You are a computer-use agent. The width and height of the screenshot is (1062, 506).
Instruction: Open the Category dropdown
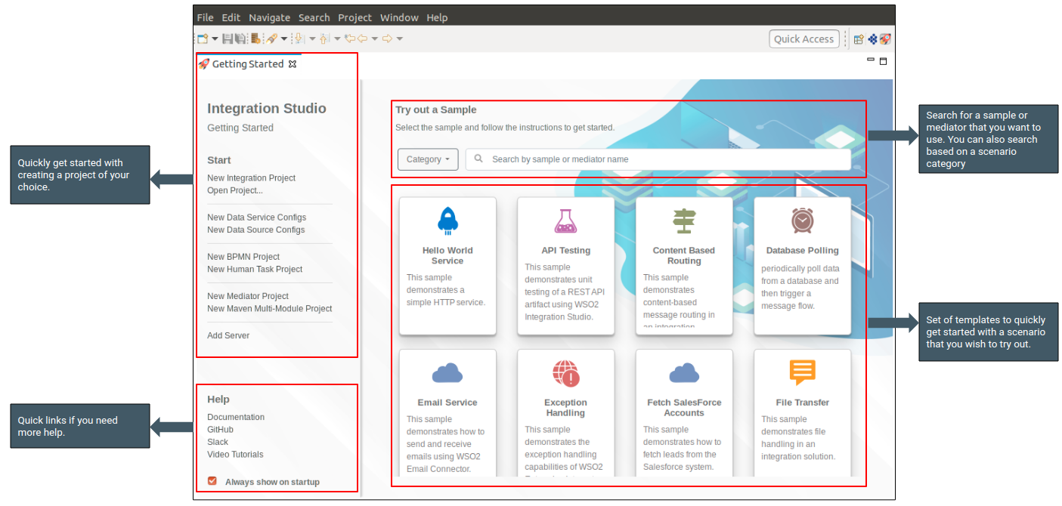click(x=428, y=159)
